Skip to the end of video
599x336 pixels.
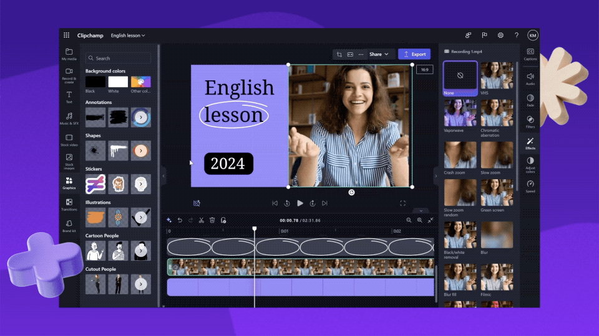click(x=324, y=203)
